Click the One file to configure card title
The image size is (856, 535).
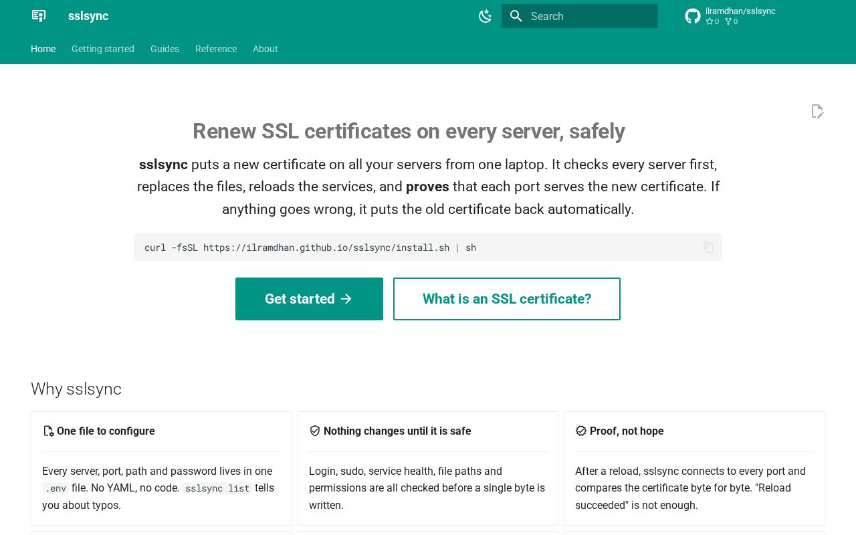[x=106, y=431]
